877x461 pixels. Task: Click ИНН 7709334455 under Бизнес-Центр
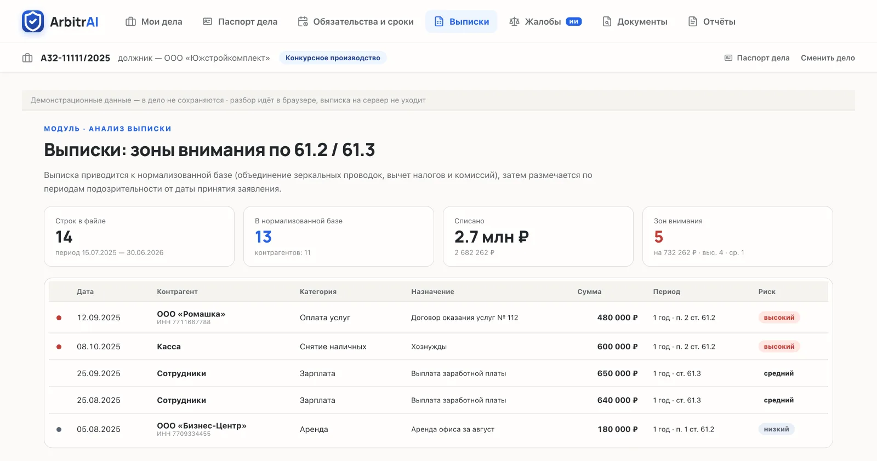coord(184,434)
